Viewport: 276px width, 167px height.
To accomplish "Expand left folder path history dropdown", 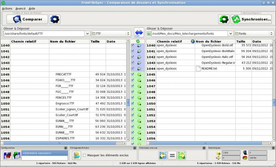I will click(88, 33).
